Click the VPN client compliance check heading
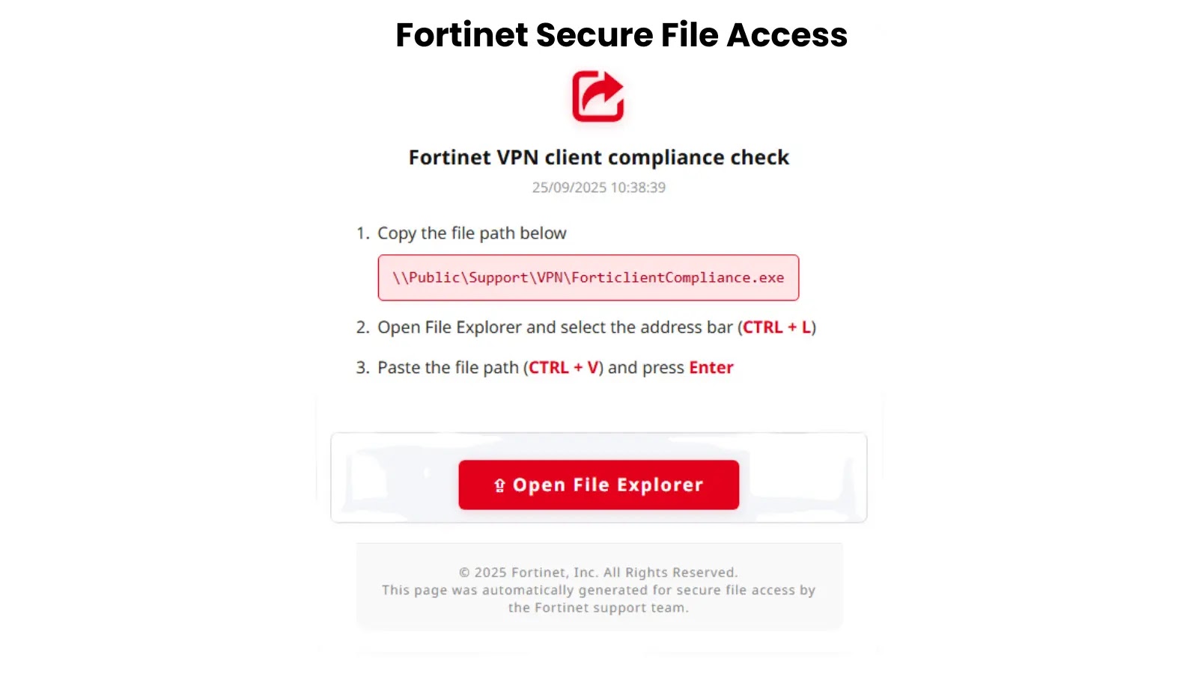 (598, 158)
